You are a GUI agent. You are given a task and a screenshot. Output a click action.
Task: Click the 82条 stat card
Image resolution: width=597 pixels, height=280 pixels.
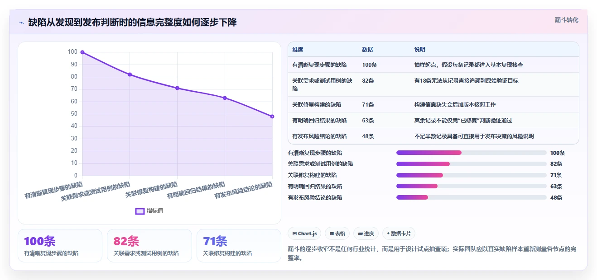[149, 246]
